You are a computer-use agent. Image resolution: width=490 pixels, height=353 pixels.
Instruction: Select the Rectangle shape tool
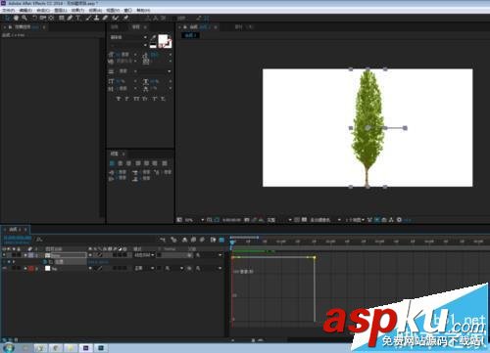click(61, 18)
